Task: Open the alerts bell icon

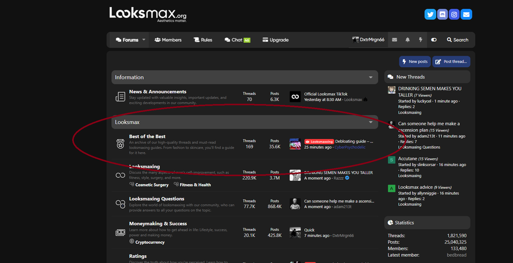Action: click(407, 40)
